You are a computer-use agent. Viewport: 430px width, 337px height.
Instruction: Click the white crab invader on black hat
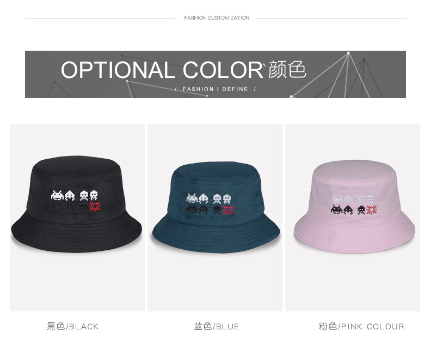pyautogui.click(x=57, y=195)
